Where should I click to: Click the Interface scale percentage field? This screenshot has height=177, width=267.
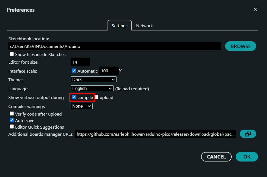click(109, 70)
